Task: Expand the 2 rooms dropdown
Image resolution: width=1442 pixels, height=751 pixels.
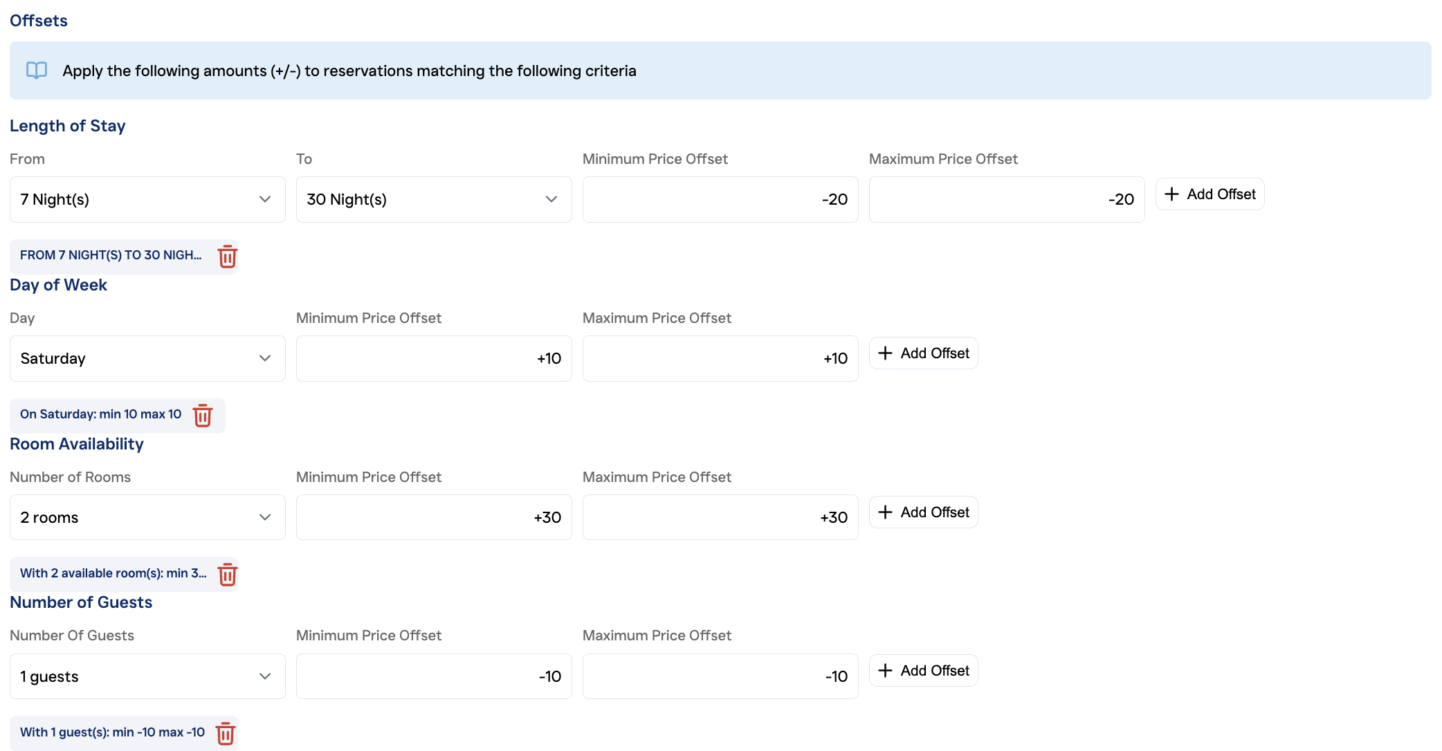Action: 147,517
